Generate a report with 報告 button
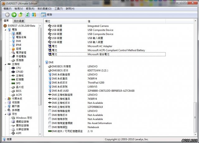The image size is (199, 143). click(x=46, y=15)
